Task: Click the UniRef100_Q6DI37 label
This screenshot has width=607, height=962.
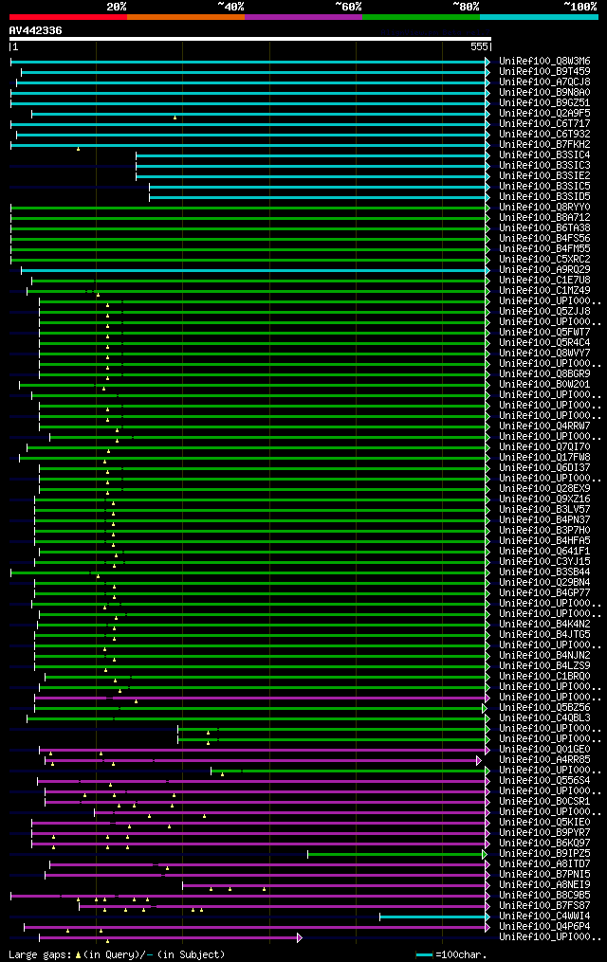Action: tap(545, 468)
